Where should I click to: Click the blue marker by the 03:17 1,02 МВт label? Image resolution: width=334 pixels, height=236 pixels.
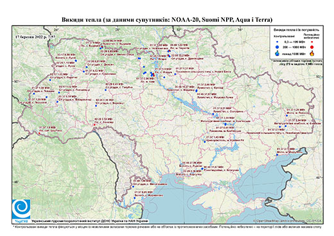coord(59,92)
